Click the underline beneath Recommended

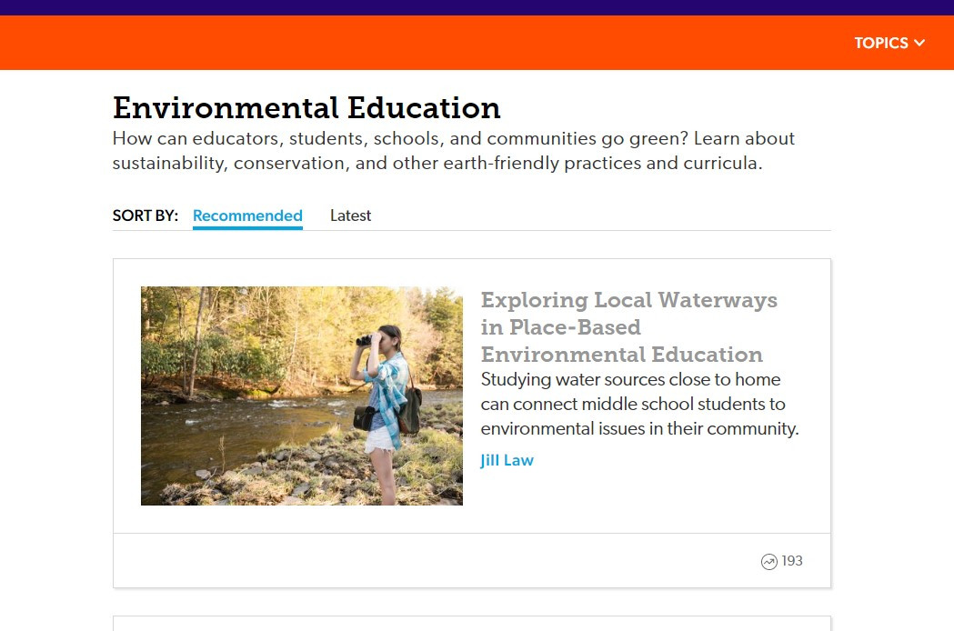(247, 228)
